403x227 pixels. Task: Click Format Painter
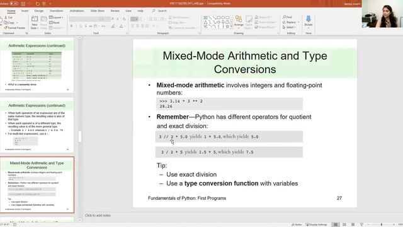point(14,28)
